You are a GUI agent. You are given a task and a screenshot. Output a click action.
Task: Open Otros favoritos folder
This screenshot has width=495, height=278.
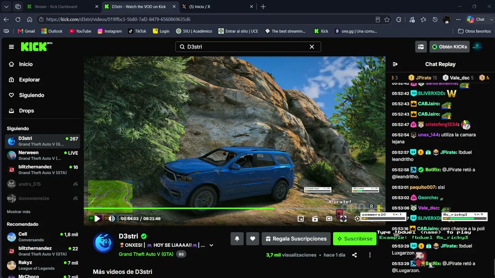(475, 31)
